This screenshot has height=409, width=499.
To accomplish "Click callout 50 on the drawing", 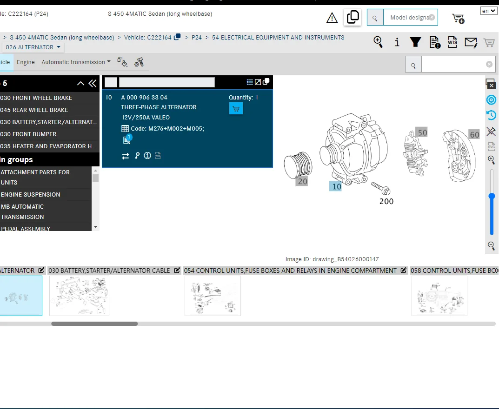I will pyautogui.click(x=422, y=132).
